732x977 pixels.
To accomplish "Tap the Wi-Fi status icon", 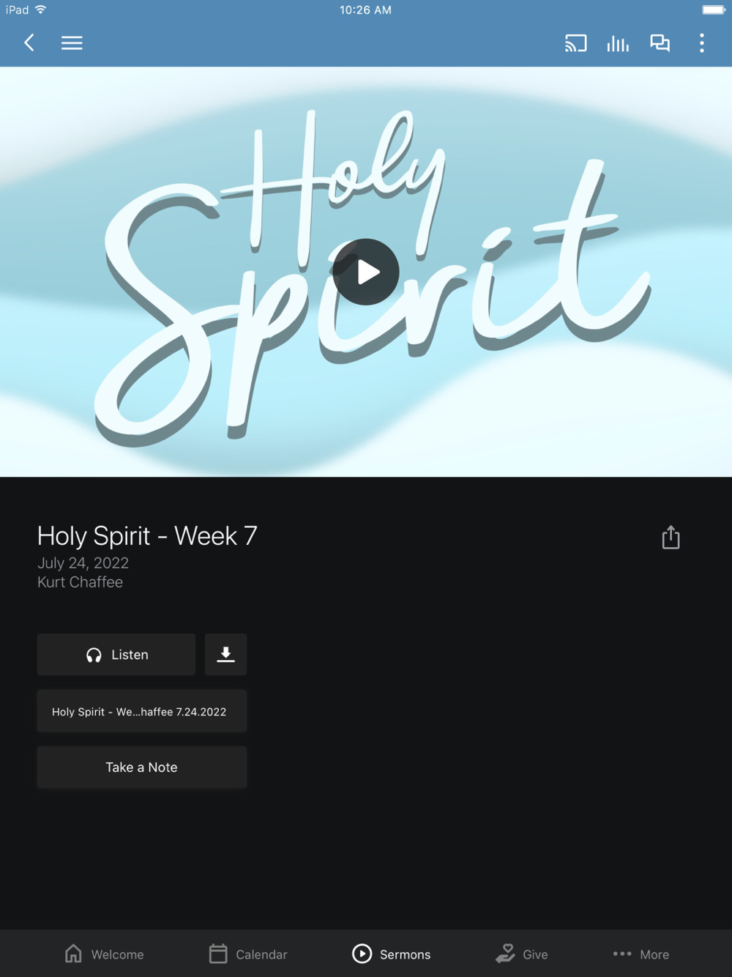I will point(41,10).
